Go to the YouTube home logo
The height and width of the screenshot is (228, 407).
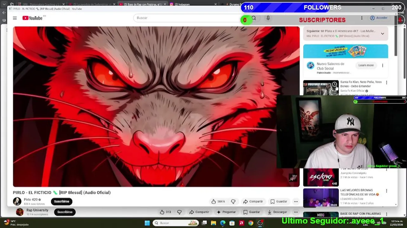tap(33, 18)
